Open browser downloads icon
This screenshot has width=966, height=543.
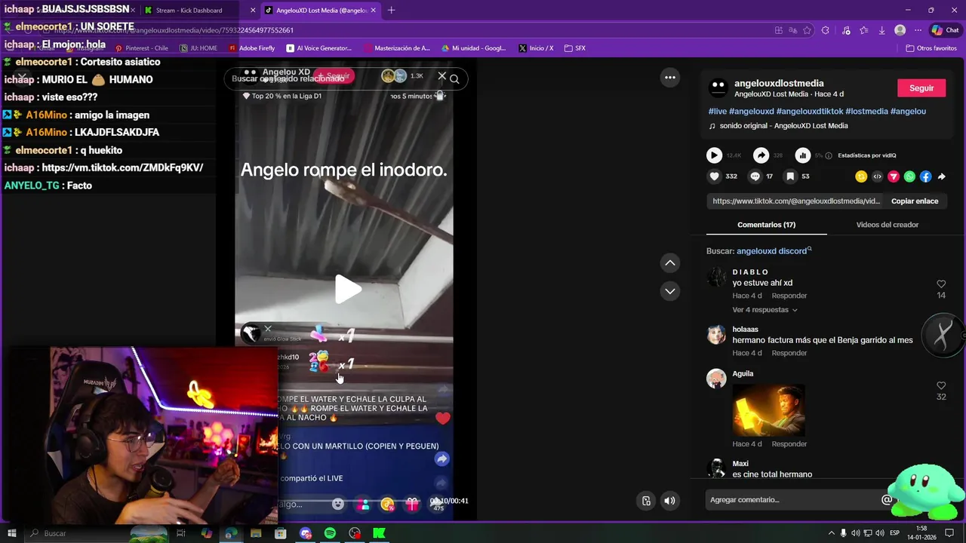coord(881,30)
